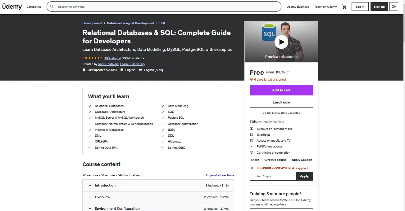Click the mobile and TV access icon
Image resolution: width=405 pixels, height=211 pixels.
coord(252,140)
